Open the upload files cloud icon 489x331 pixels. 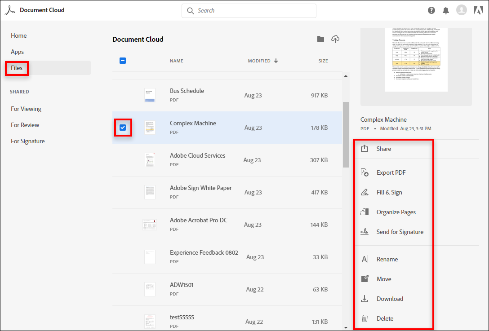point(335,39)
